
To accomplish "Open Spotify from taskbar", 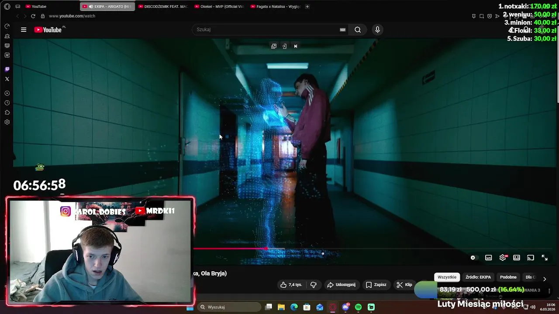I will pyautogui.click(x=359, y=307).
